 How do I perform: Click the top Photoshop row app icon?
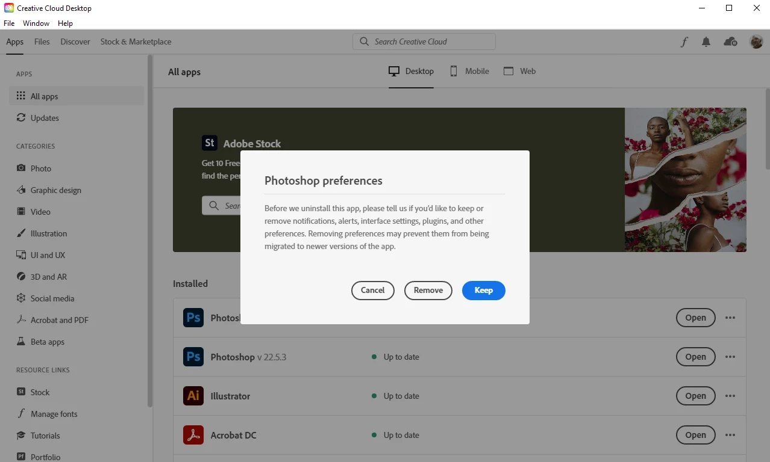point(193,318)
